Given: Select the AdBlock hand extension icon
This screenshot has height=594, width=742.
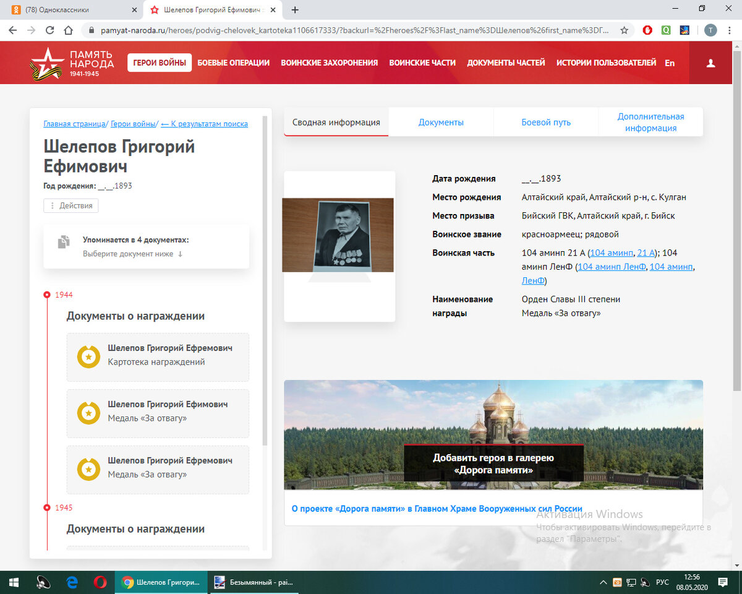Looking at the screenshot, I should (x=647, y=29).
